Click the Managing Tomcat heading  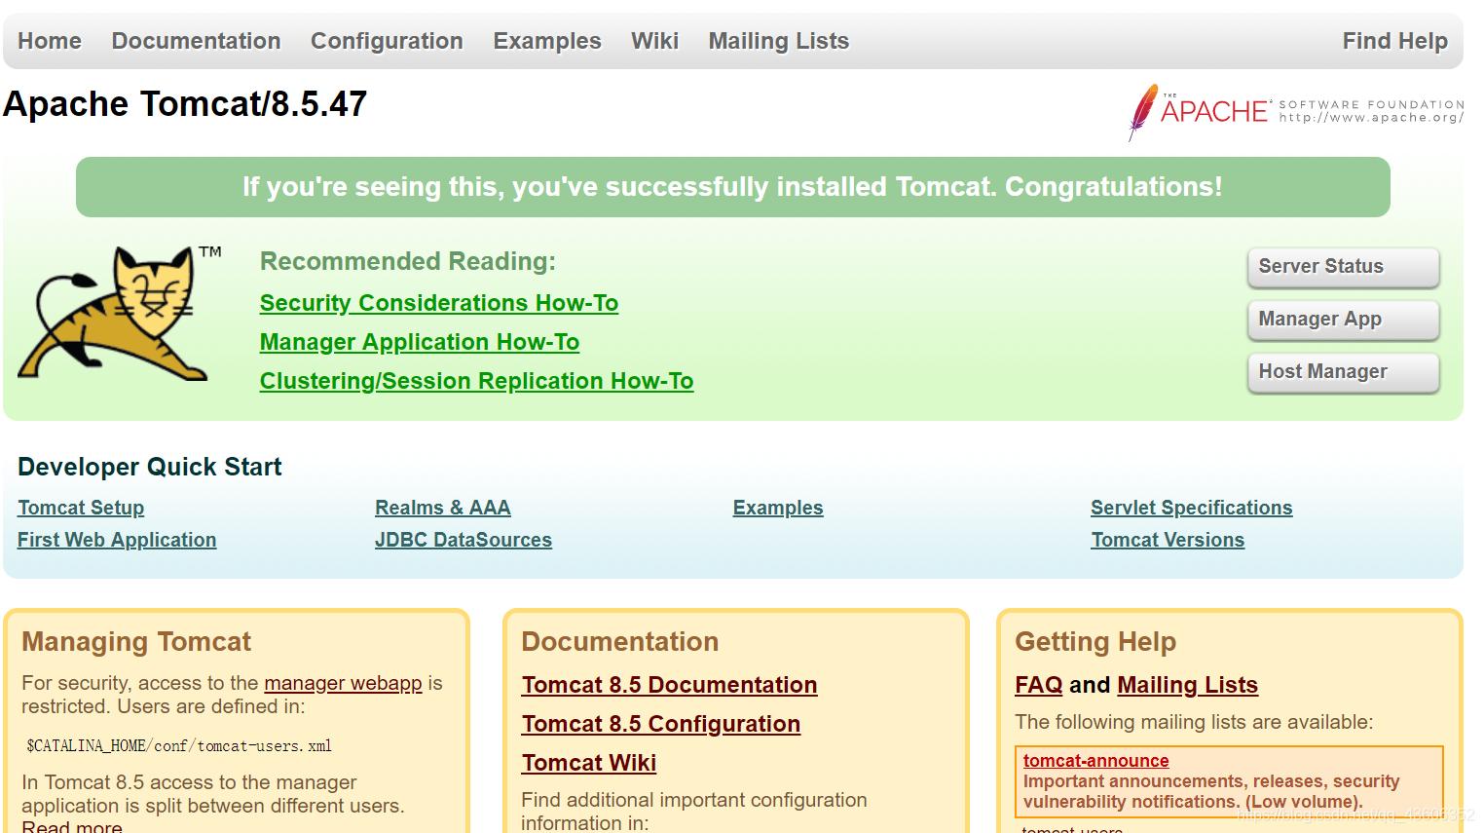click(x=136, y=642)
